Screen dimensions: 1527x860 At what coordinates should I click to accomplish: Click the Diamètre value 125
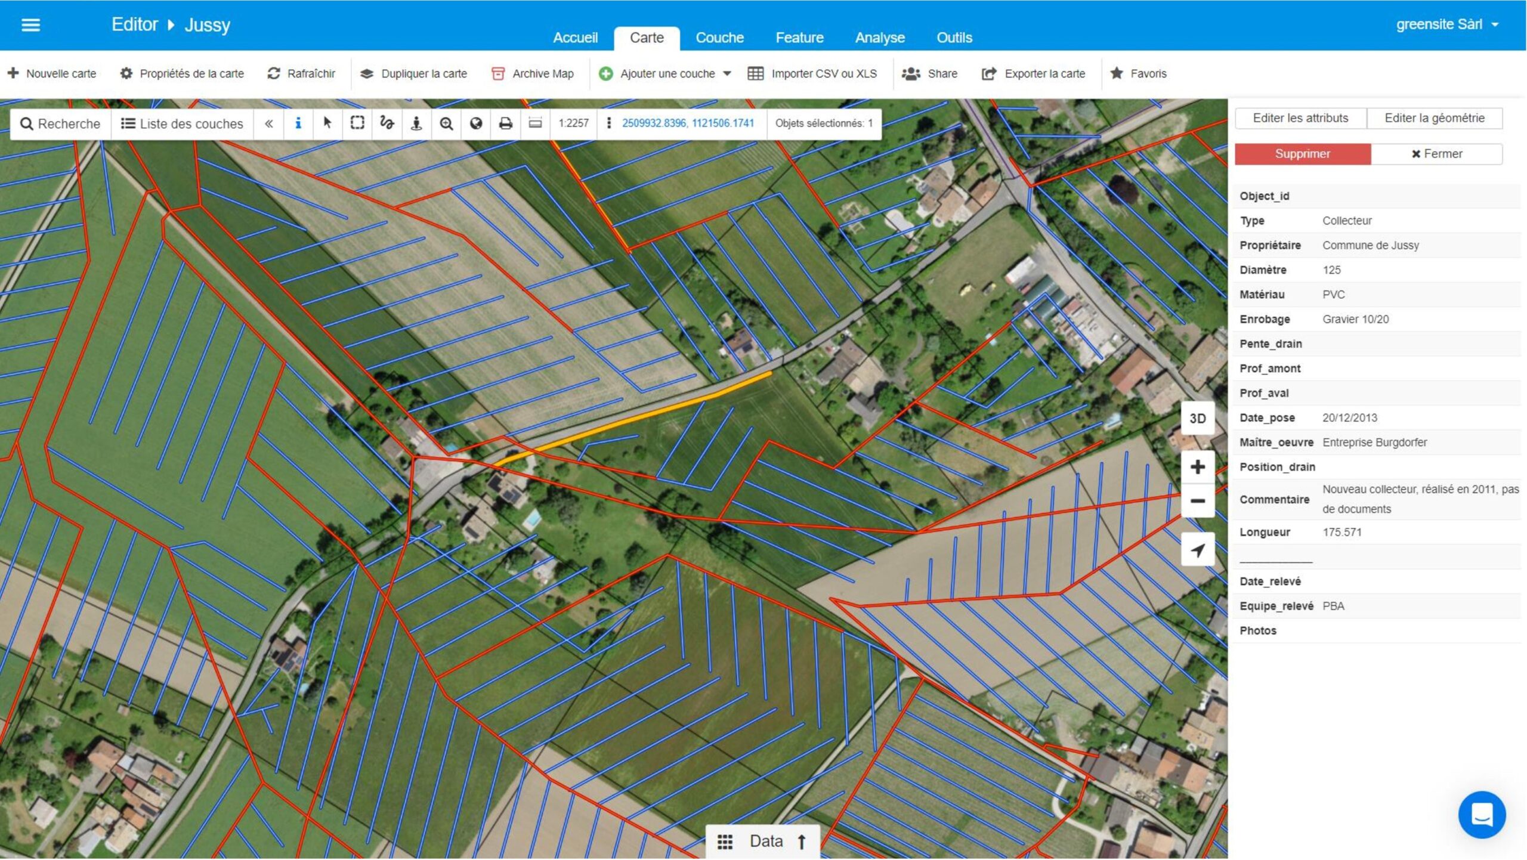click(x=1331, y=270)
